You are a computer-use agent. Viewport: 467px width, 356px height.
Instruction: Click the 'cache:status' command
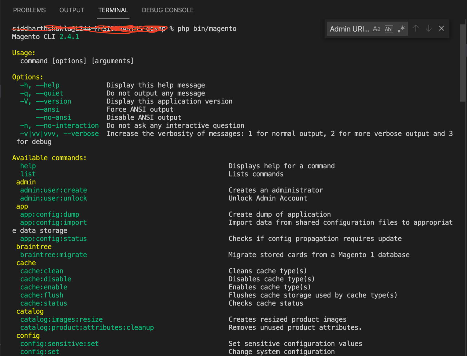pyautogui.click(x=44, y=303)
